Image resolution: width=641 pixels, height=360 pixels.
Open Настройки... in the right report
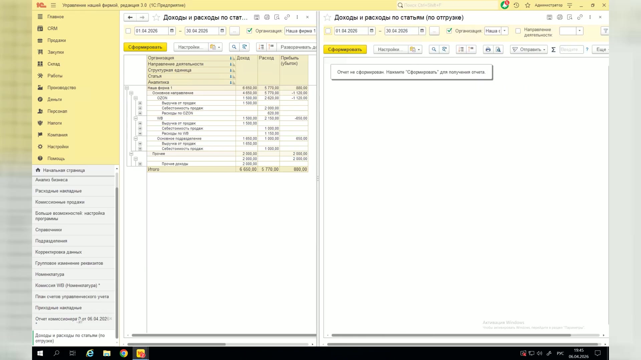click(x=391, y=49)
